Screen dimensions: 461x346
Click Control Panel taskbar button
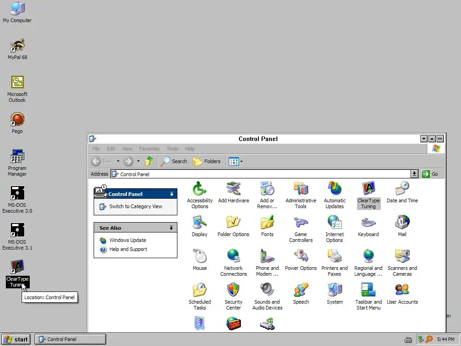tap(70, 339)
